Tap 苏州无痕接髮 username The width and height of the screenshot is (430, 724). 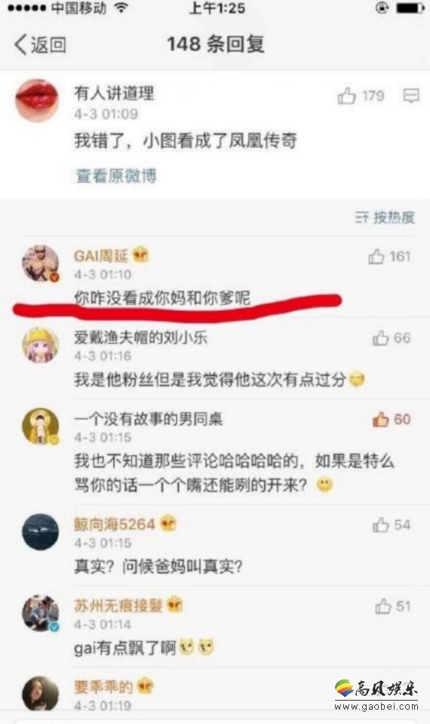[x=118, y=605]
